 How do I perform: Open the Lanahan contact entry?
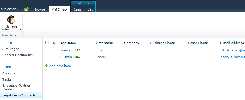pos(66,50)
